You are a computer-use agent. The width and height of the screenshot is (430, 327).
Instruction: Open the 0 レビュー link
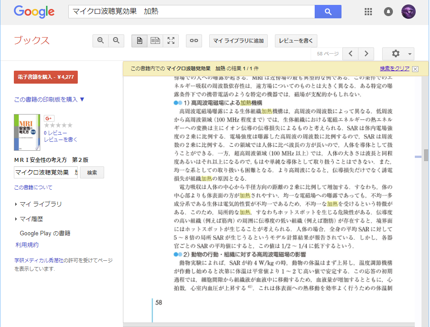point(55,133)
